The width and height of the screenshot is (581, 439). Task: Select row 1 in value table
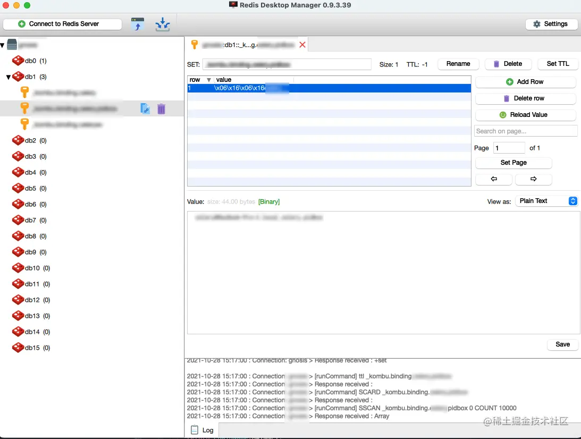coord(329,88)
